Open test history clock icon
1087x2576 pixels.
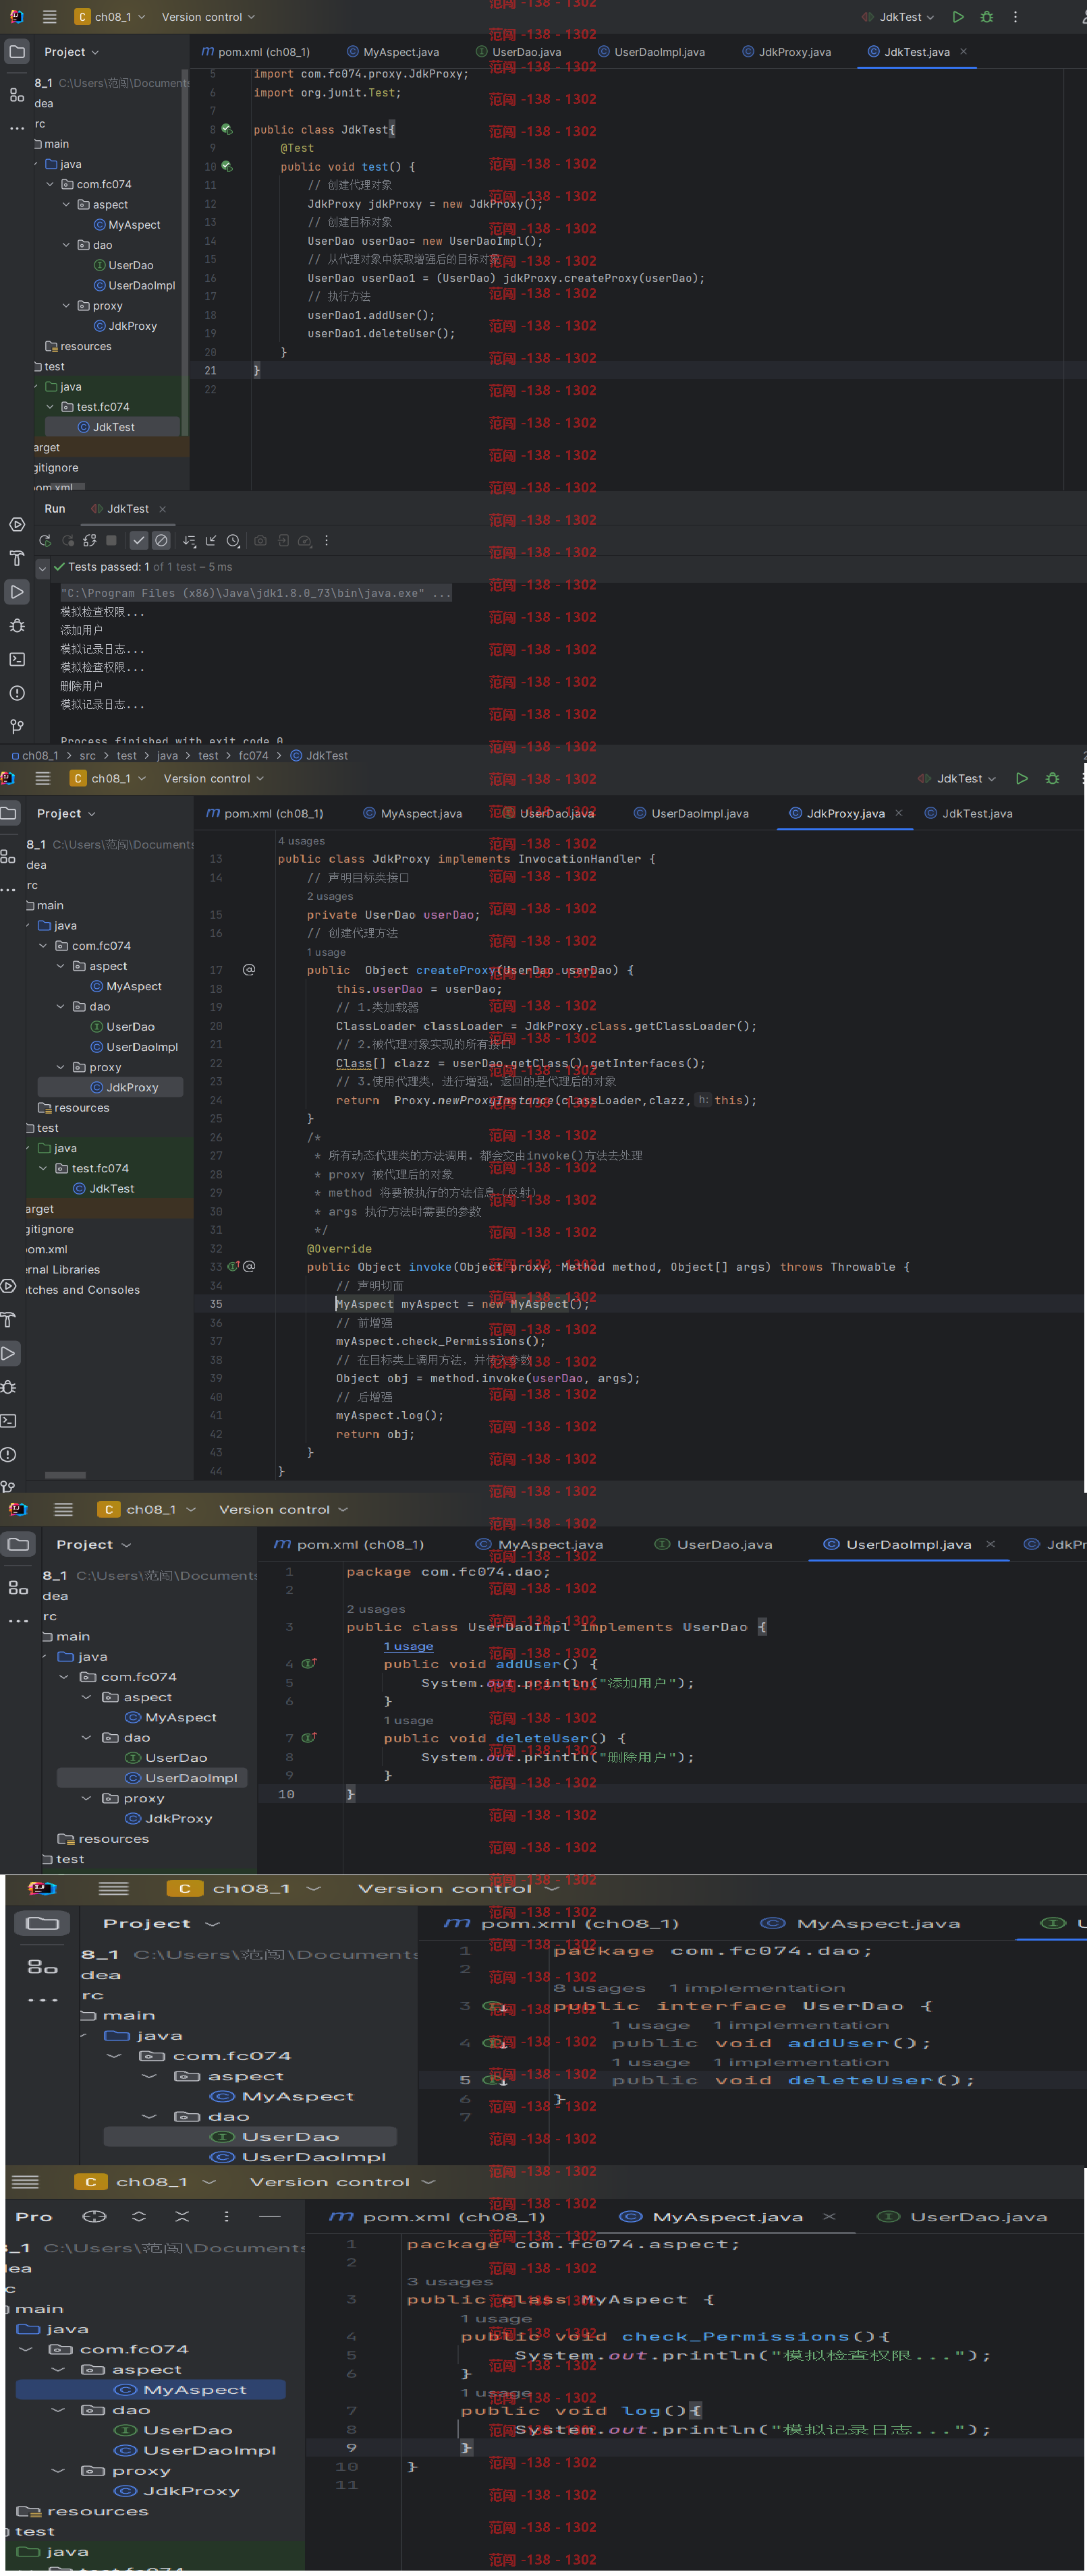point(233,541)
